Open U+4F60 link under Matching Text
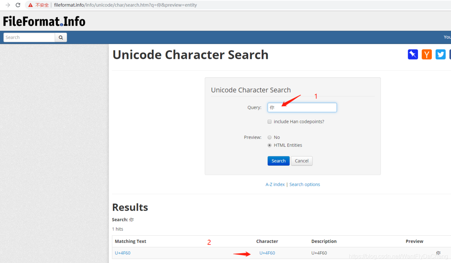This screenshot has width=451, height=263. 123,253
